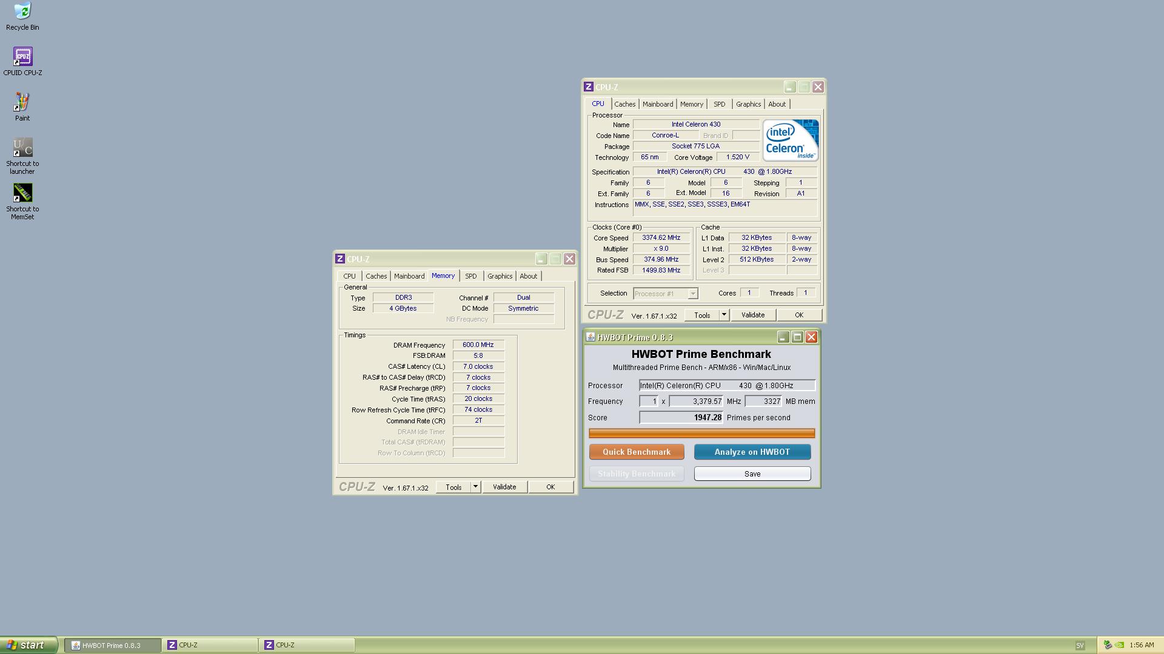This screenshot has height=654, width=1164.
Task: Switch to Caches tab in Memory window
Action: point(376,276)
